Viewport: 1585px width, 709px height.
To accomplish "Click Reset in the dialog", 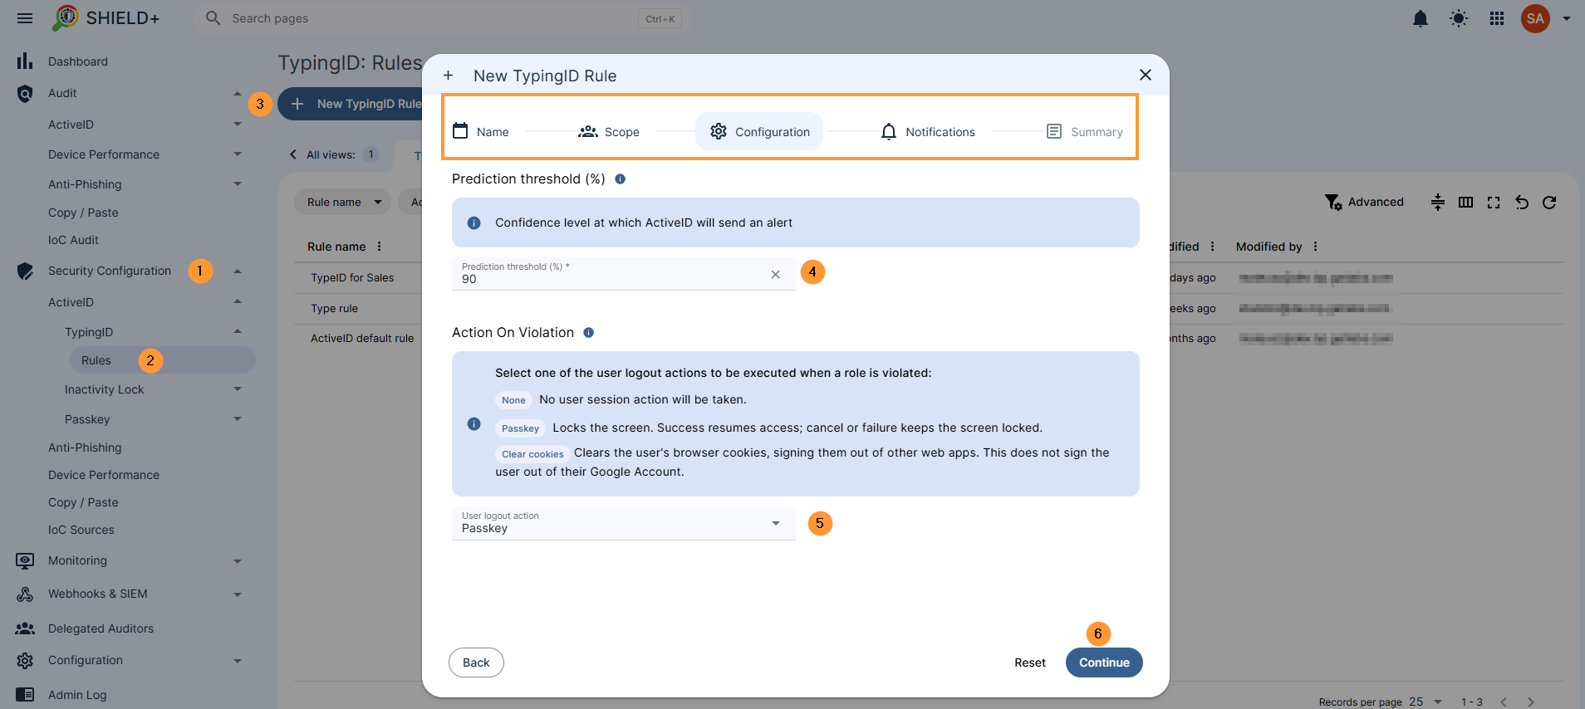I will (x=1030, y=663).
